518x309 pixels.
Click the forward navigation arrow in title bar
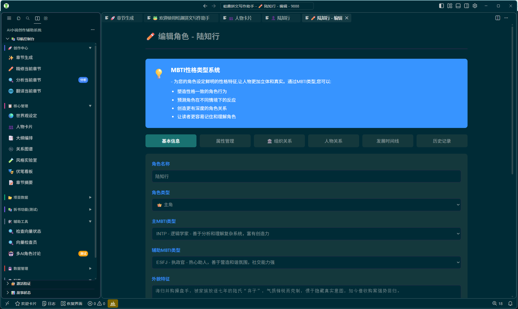point(214,6)
